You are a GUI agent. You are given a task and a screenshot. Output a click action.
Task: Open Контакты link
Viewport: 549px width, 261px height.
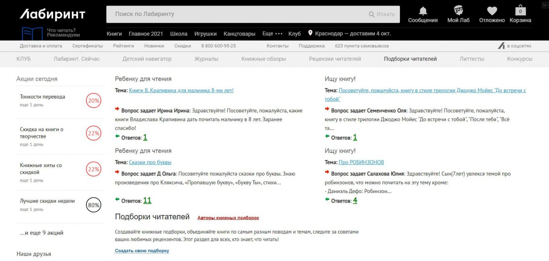coord(278,46)
